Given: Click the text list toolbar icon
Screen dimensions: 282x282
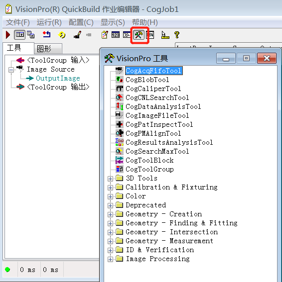Looking at the screenshot, I should pos(127,35).
